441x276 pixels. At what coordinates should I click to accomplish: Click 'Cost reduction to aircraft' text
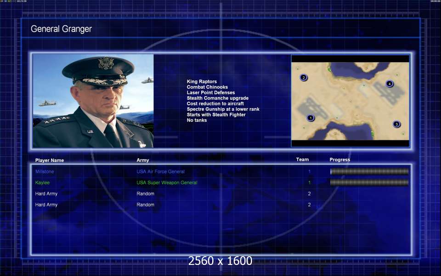pyautogui.click(x=215, y=103)
